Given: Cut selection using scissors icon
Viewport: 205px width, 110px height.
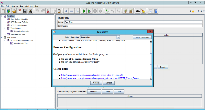Looking at the screenshot, I should pos(48,11).
